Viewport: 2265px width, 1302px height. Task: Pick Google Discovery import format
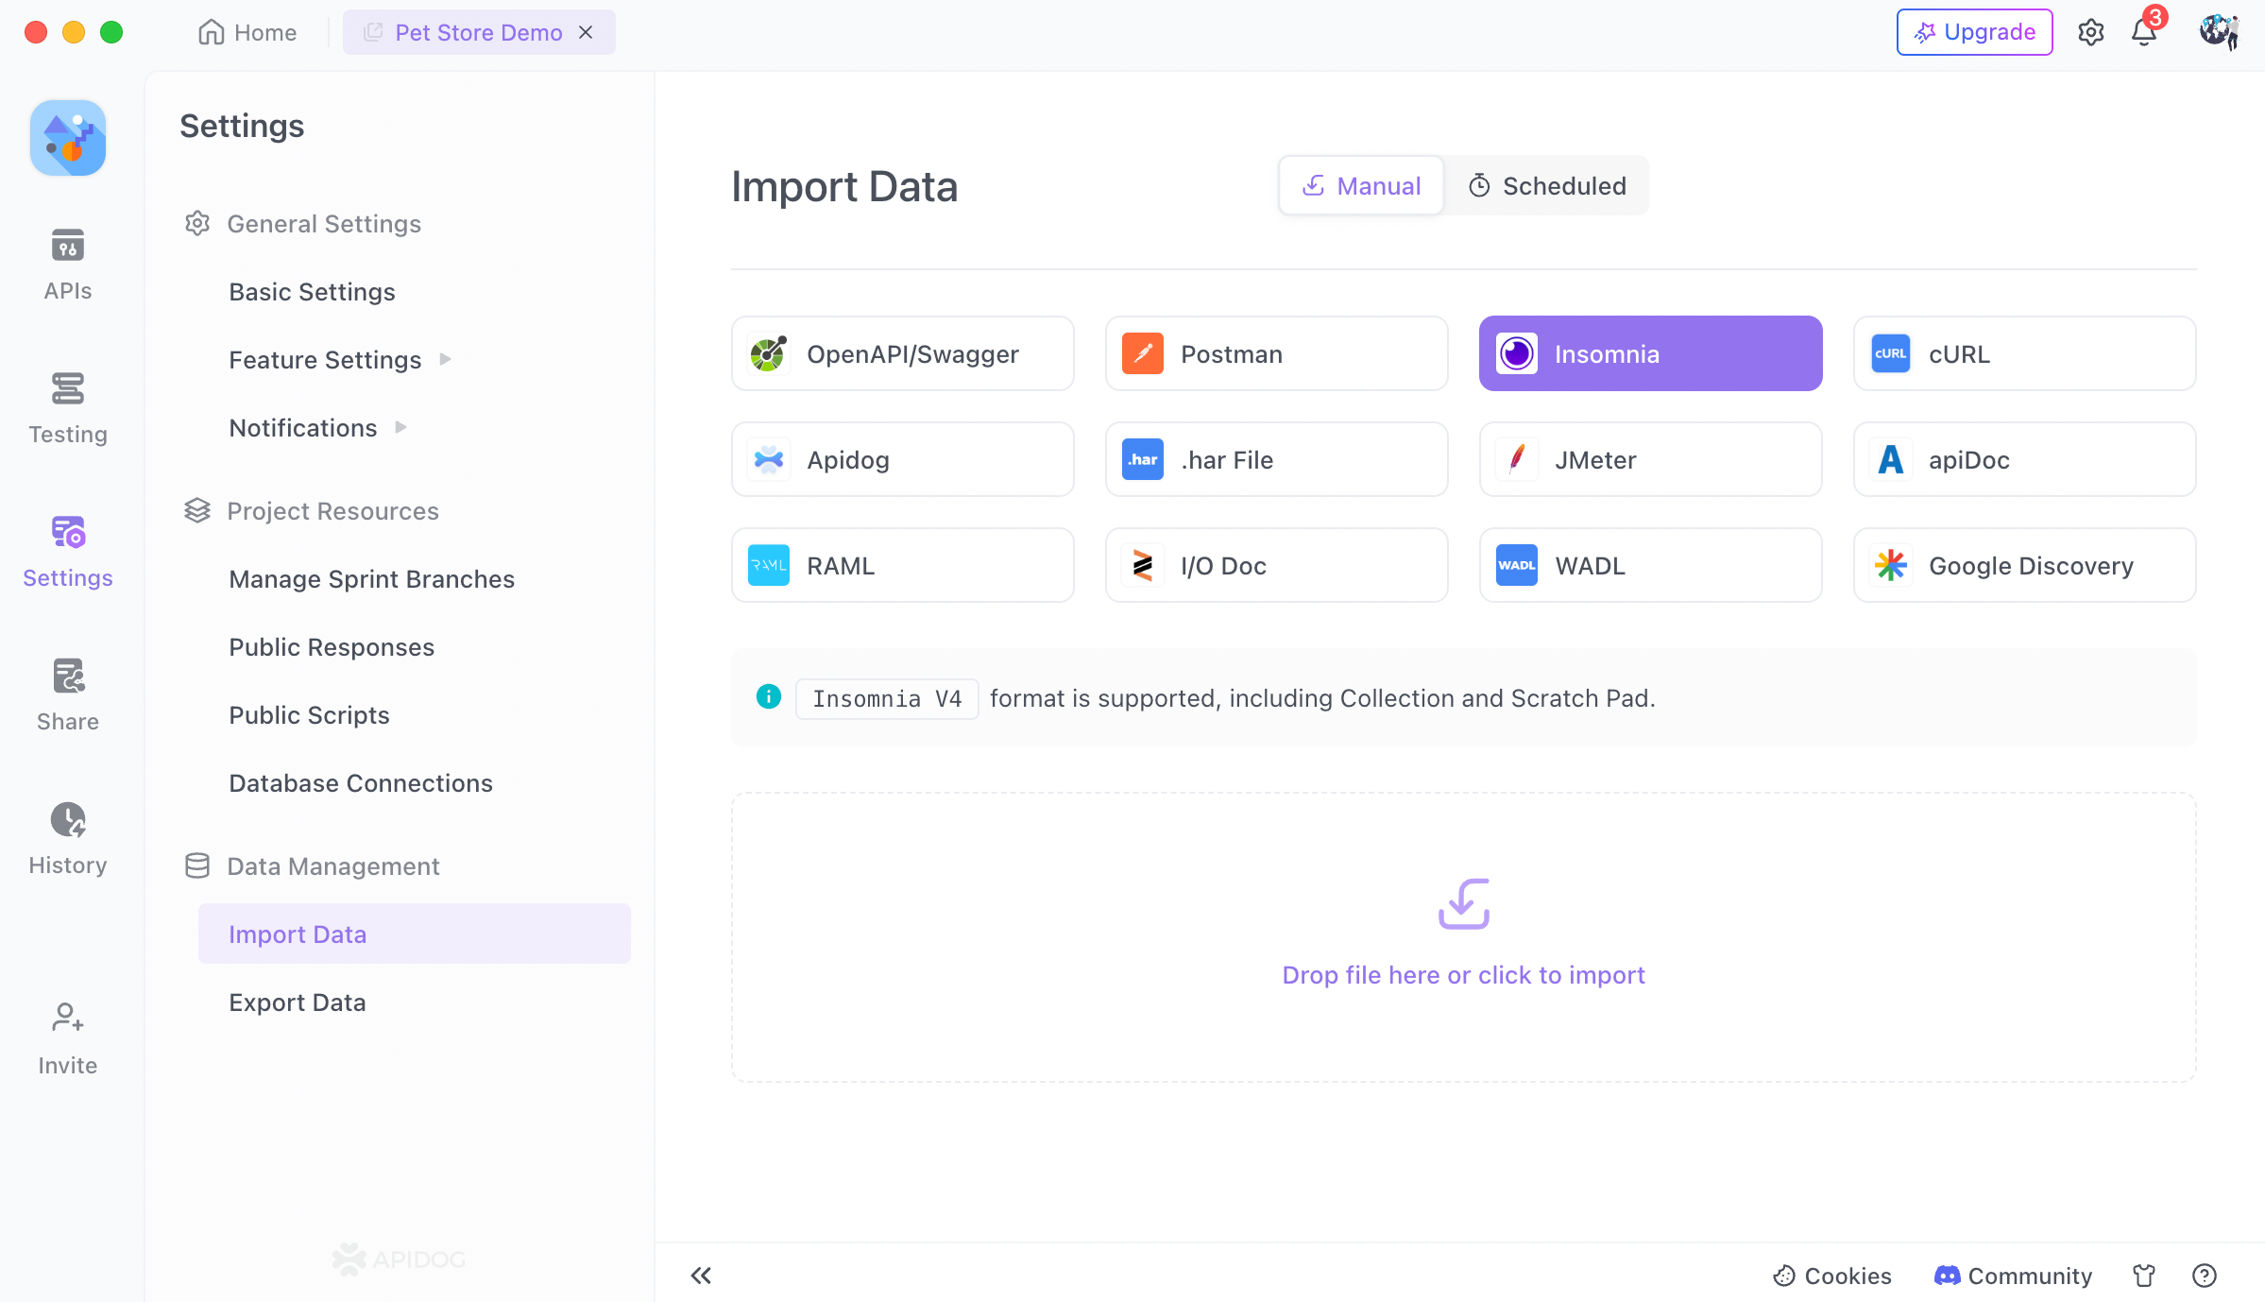point(2024,565)
